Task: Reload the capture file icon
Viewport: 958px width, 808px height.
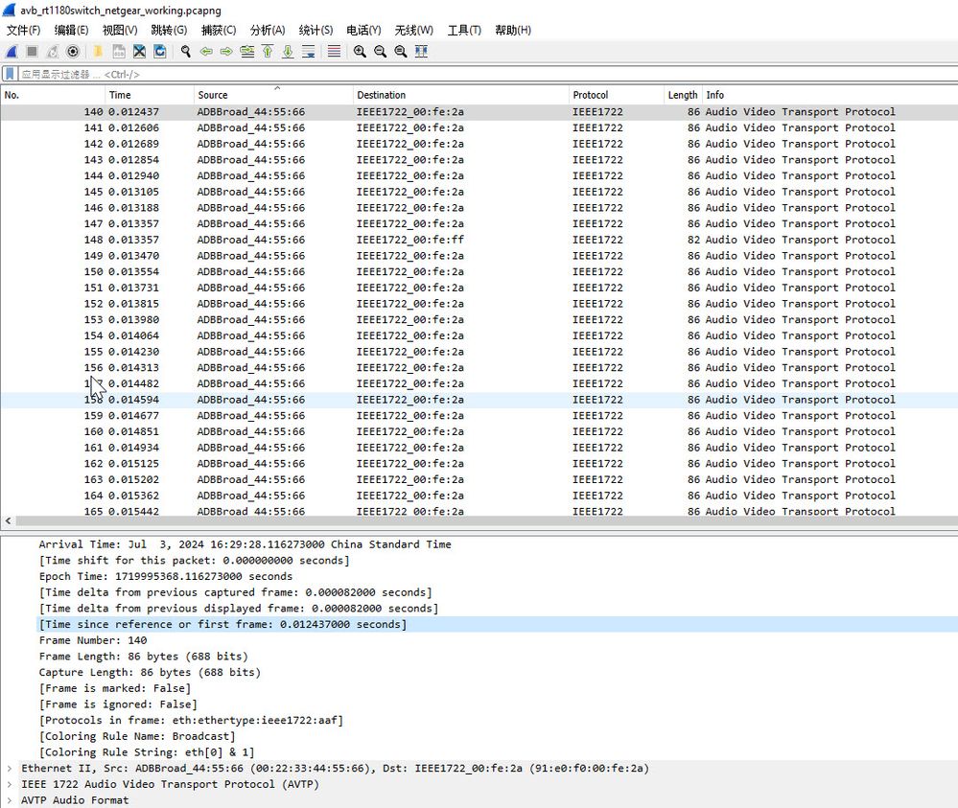Action: coord(159,52)
